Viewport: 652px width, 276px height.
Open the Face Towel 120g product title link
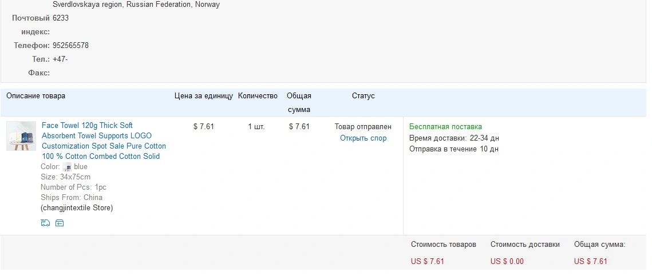[x=104, y=141]
